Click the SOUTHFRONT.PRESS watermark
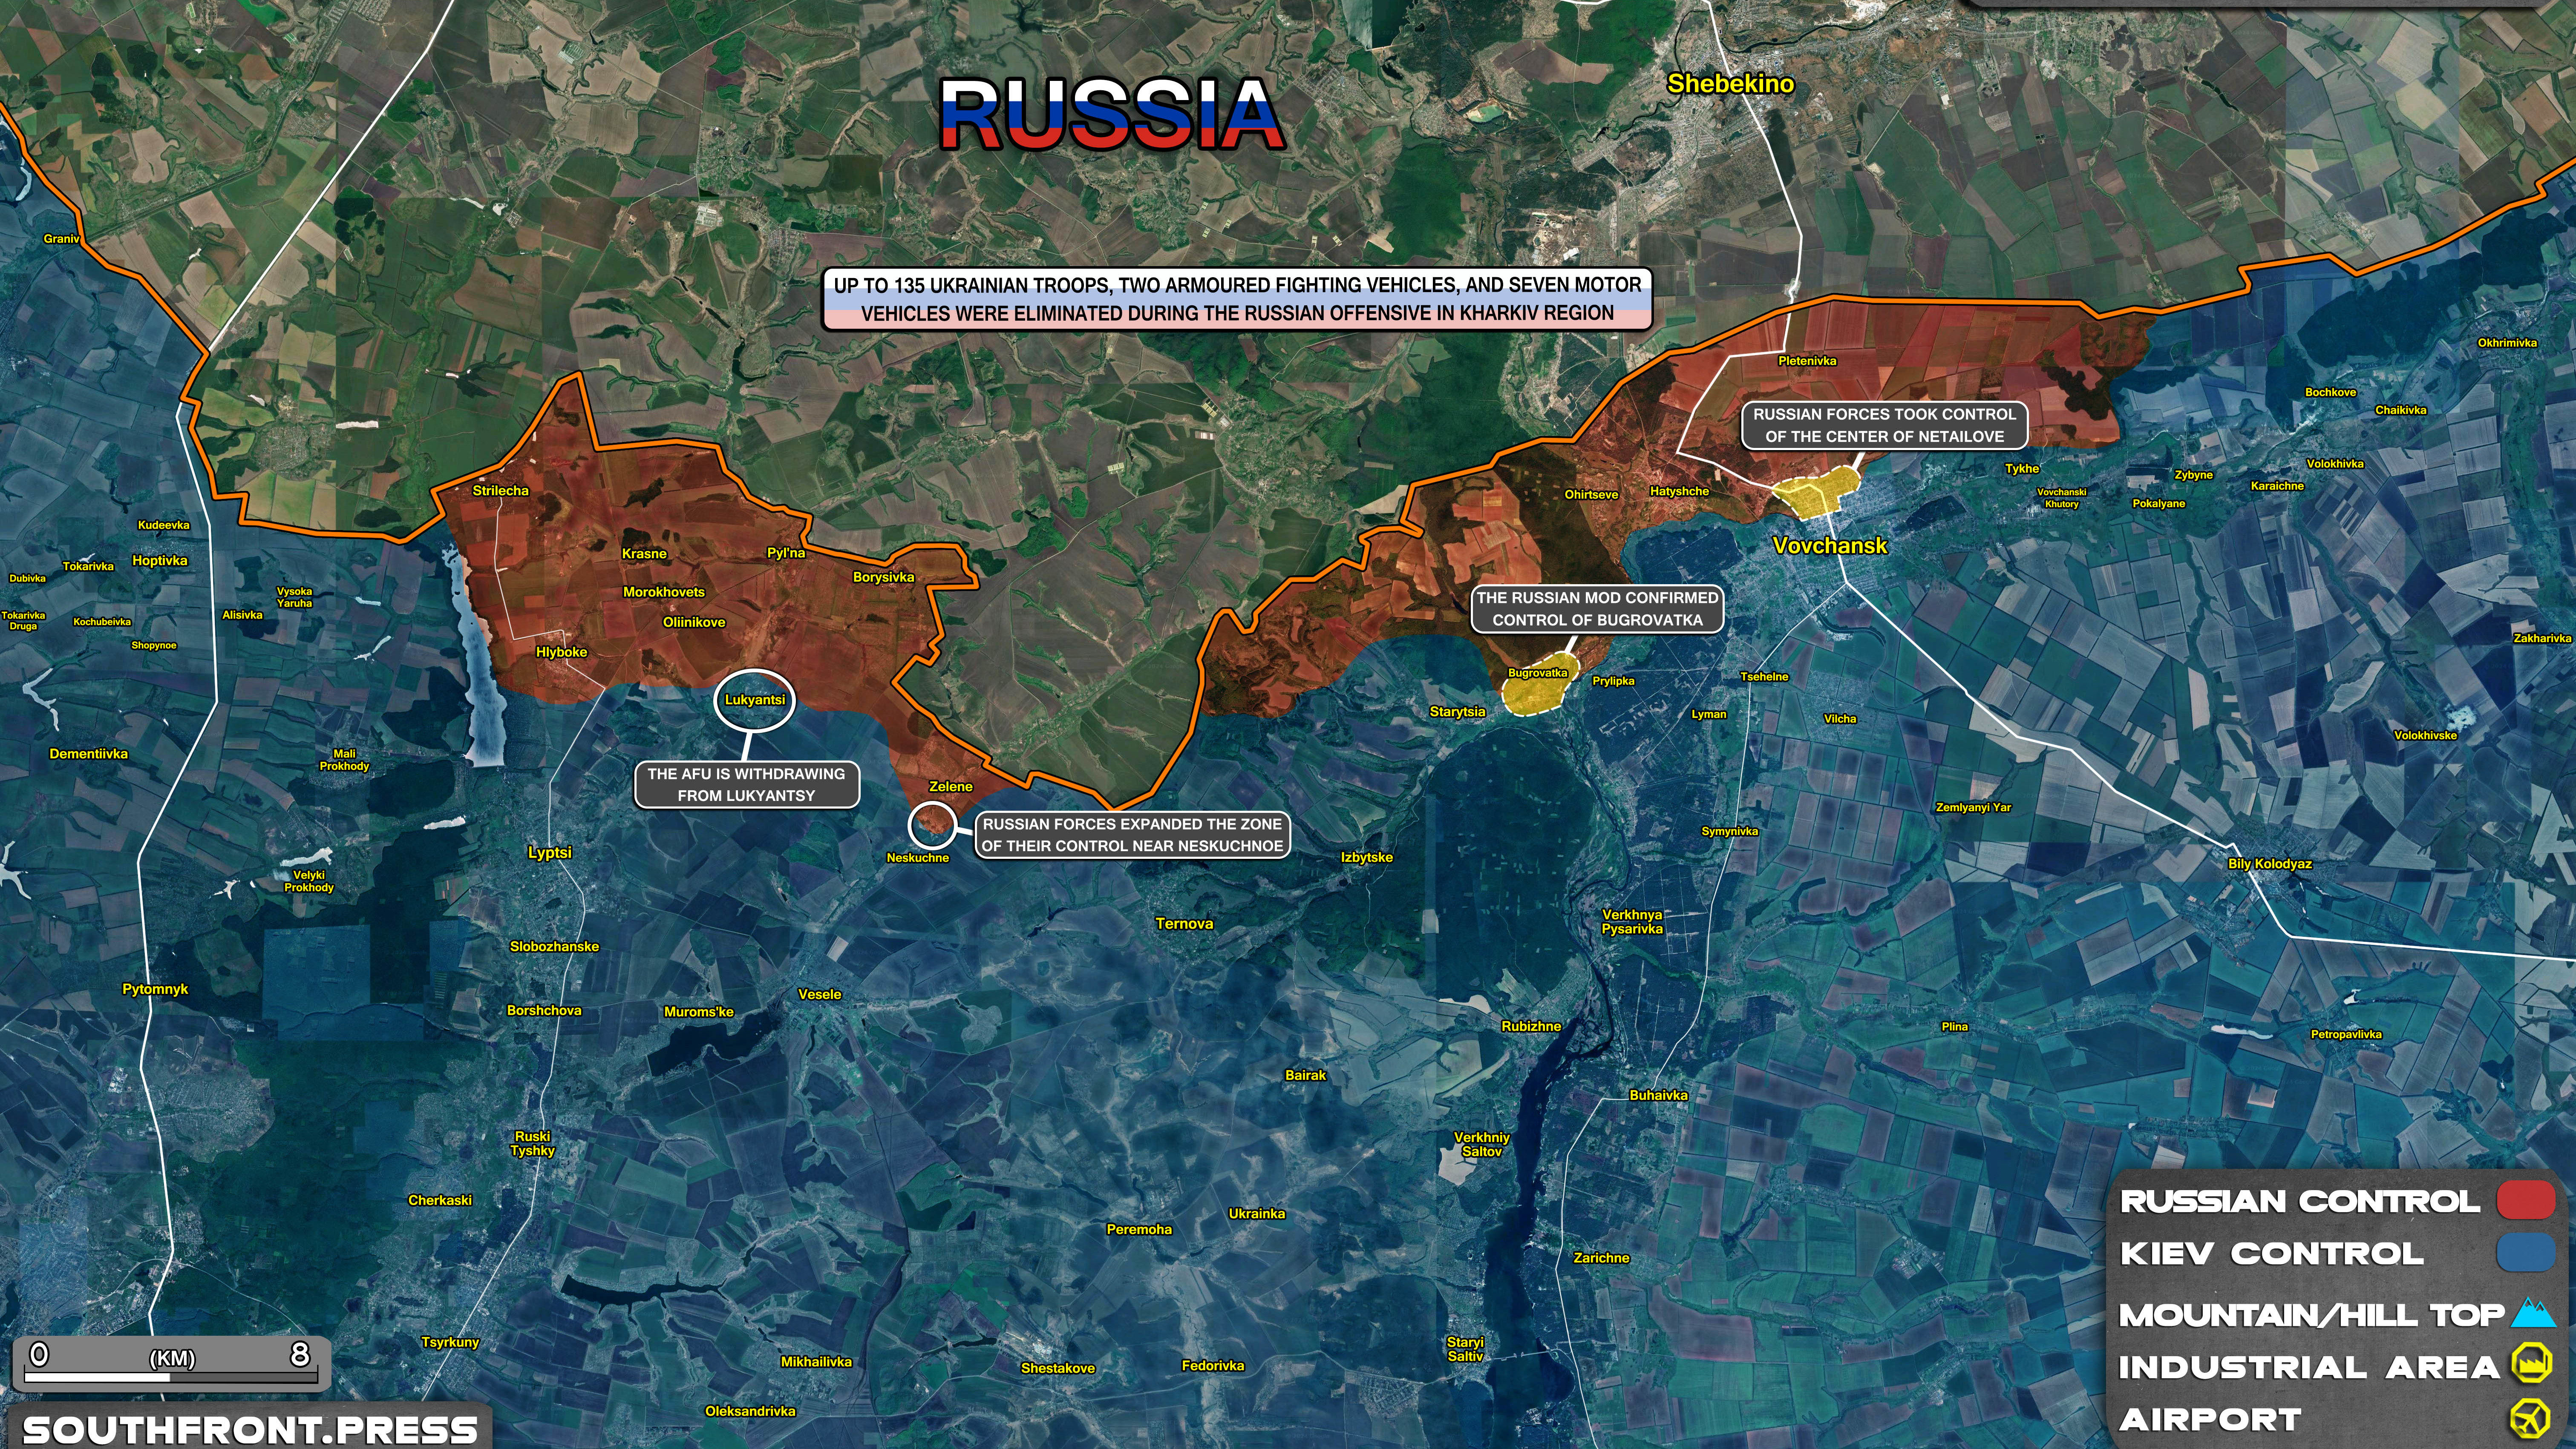The image size is (2576, 1449). [250, 1429]
